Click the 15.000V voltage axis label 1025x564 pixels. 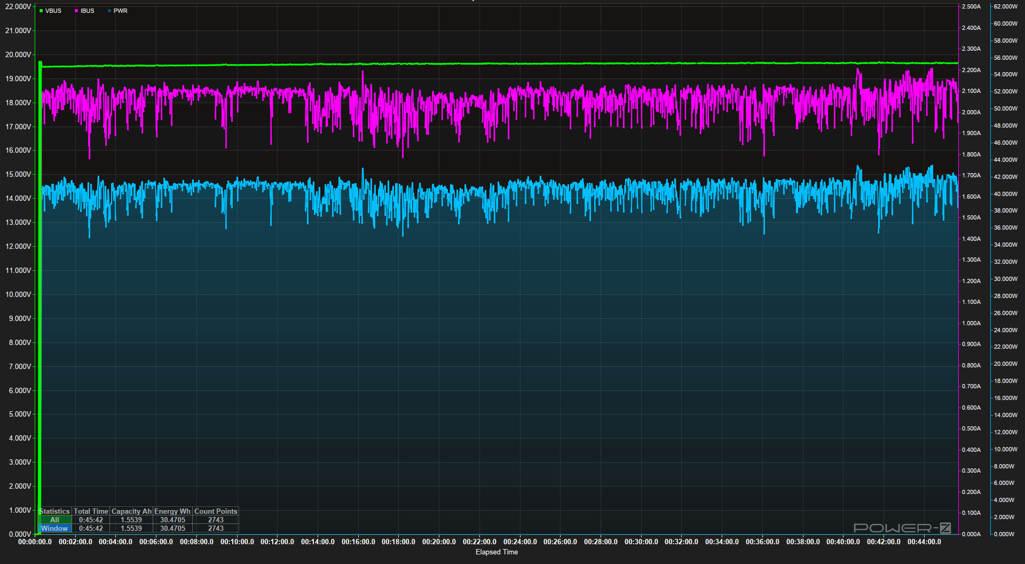tap(18, 174)
